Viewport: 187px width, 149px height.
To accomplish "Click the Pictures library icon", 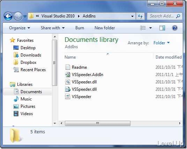I will pyautogui.click(x=16, y=106).
